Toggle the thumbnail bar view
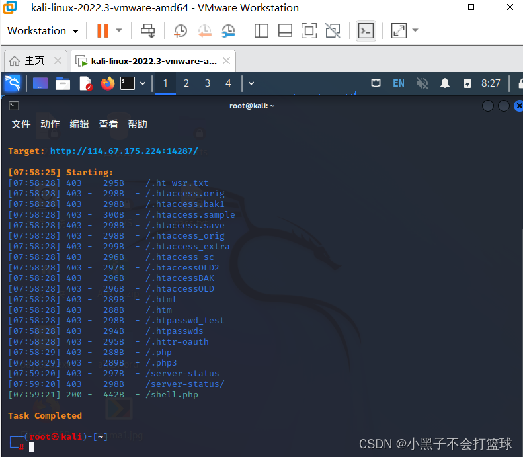523x457 pixels. (x=285, y=30)
